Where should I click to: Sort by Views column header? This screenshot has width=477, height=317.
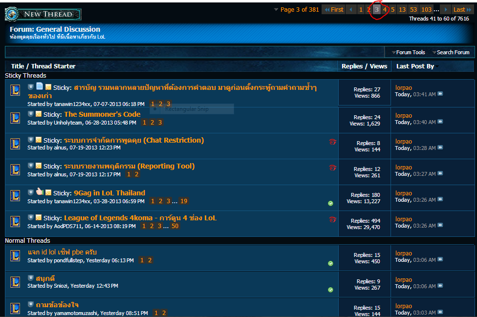pyautogui.click(x=378, y=66)
